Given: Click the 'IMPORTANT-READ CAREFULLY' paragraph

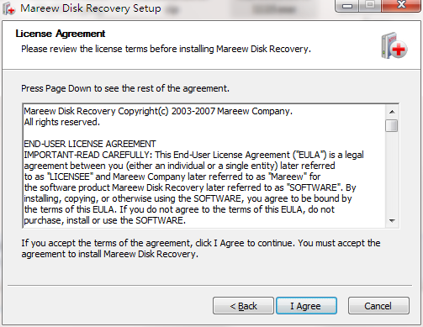Looking at the screenshot, I should [x=193, y=187].
